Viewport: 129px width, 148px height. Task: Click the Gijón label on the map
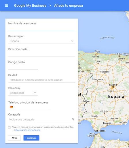(x=97, y=51)
